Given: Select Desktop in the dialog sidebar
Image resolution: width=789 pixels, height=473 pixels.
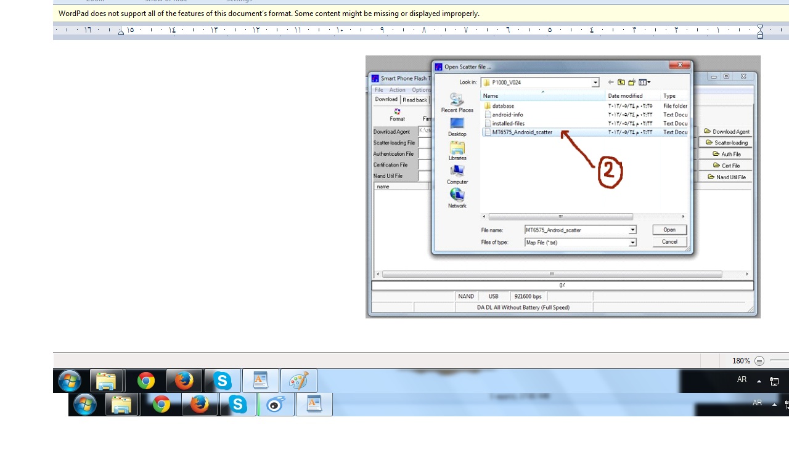Looking at the screenshot, I should pyautogui.click(x=457, y=127).
